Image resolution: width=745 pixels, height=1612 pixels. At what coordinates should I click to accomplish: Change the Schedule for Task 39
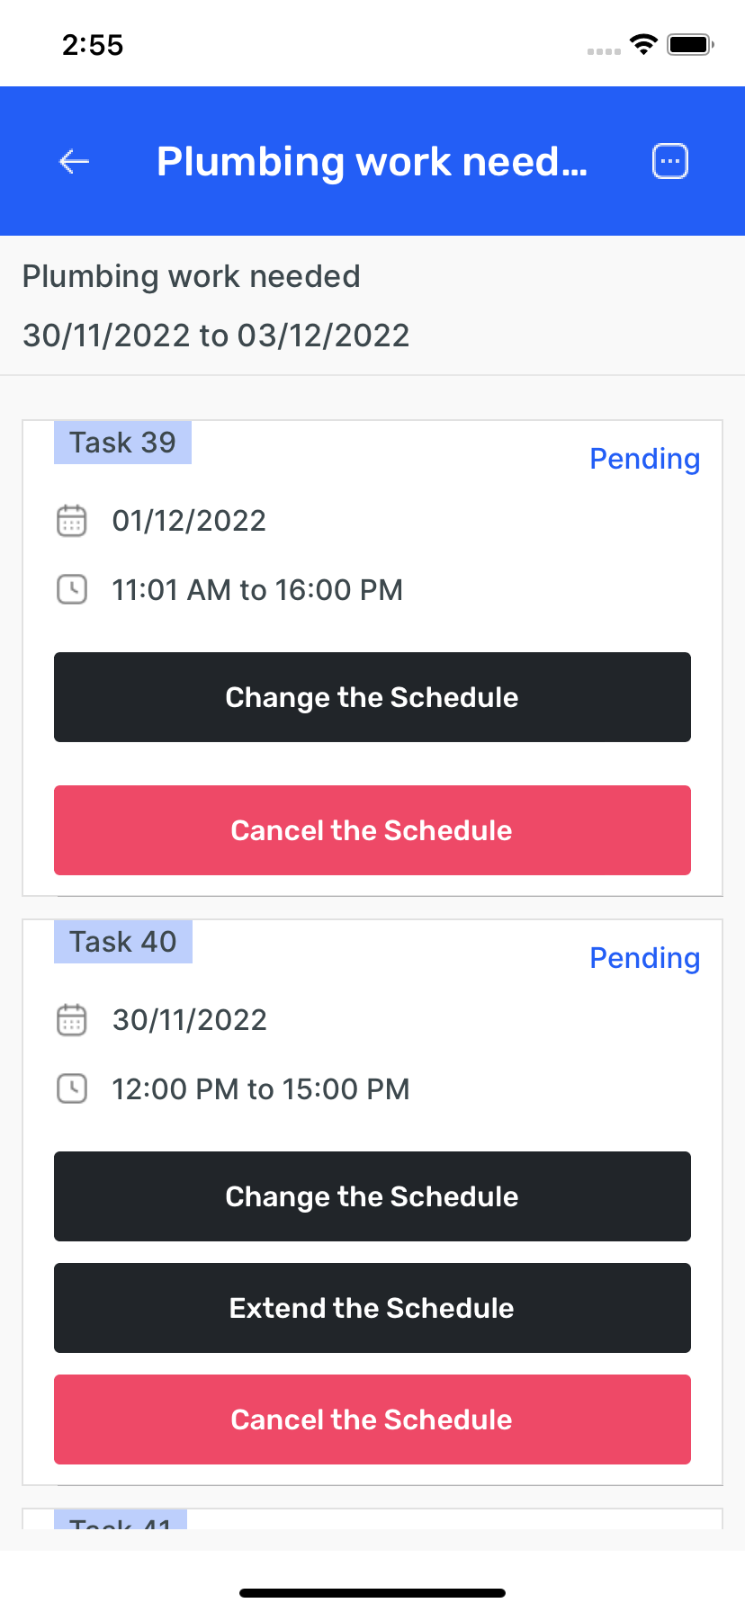click(x=372, y=697)
